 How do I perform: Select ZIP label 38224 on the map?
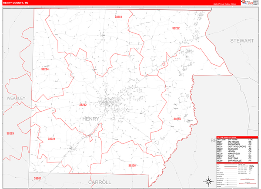coord(45,69)
